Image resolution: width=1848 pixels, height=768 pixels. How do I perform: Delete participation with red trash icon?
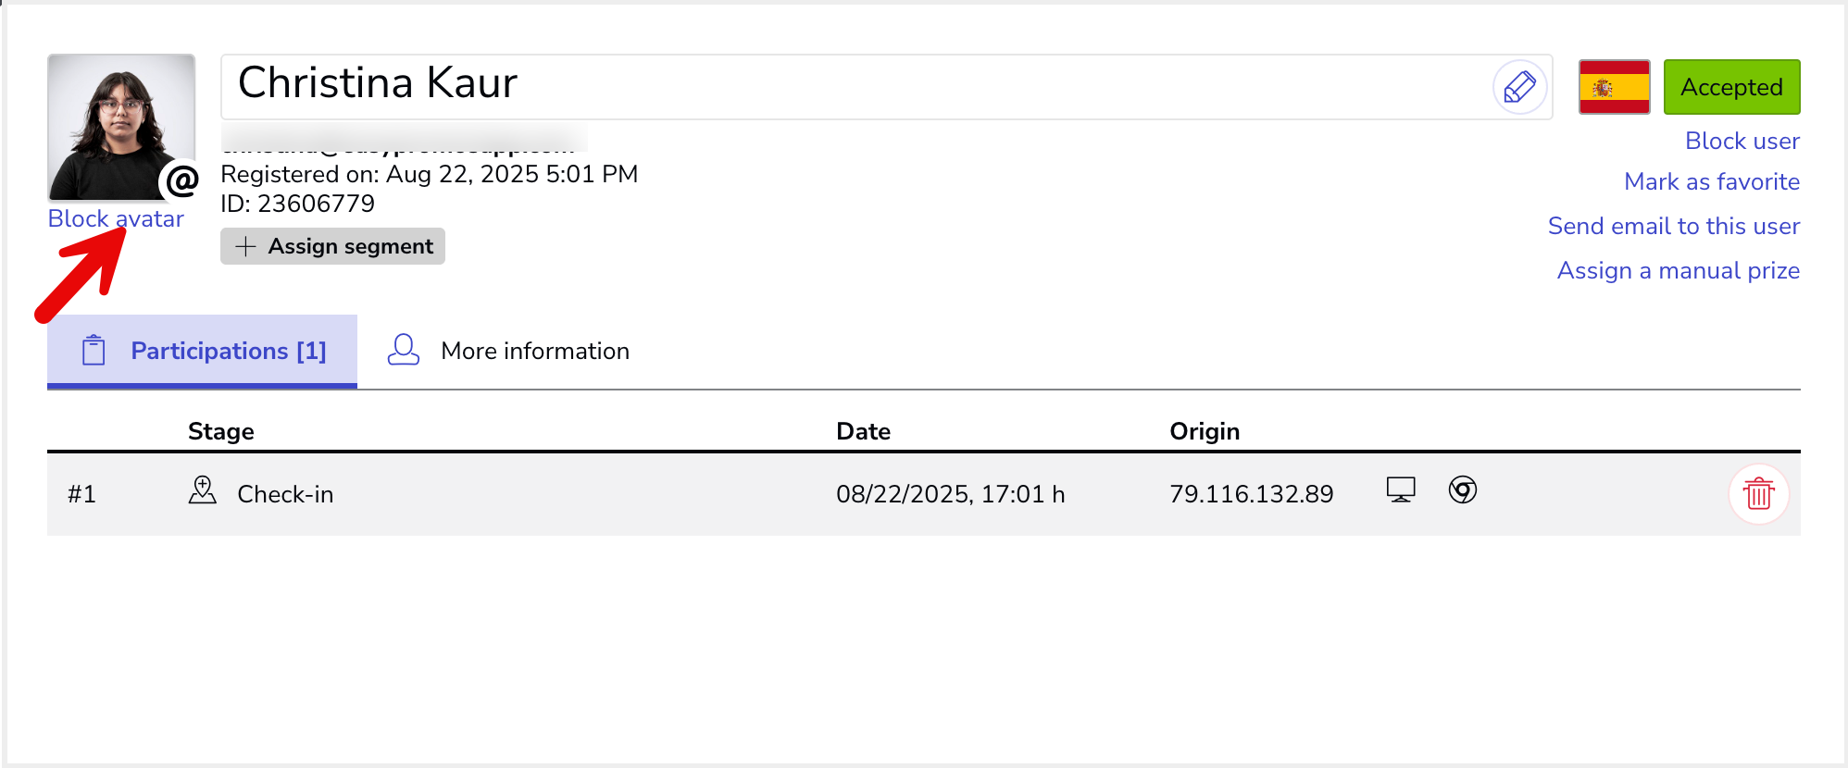[x=1758, y=494]
